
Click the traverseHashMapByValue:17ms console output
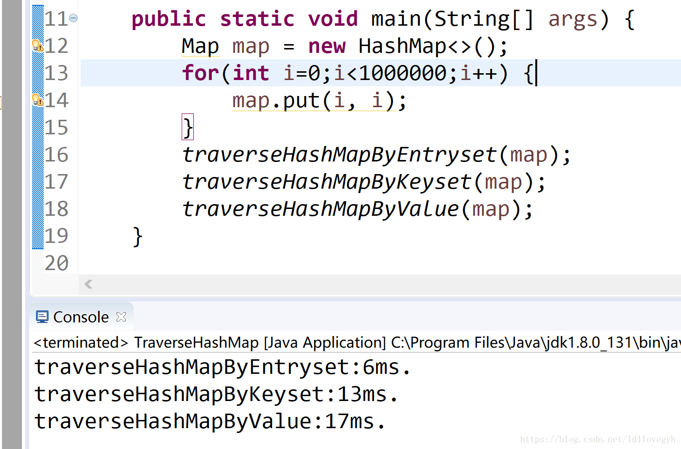tap(209, 421)
